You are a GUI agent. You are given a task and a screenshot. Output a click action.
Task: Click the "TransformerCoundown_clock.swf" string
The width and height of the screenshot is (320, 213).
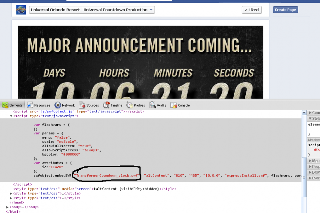point(107,175)
